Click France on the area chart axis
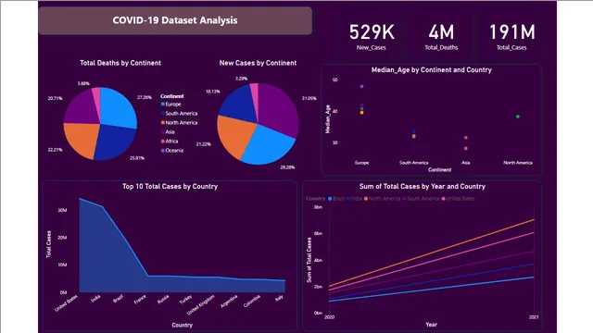The height and width of the screenshot is (333, 593). [x=140, y=300]
